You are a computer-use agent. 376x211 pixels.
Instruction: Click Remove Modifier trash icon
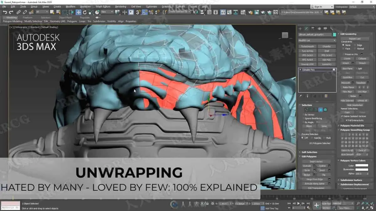326,96
